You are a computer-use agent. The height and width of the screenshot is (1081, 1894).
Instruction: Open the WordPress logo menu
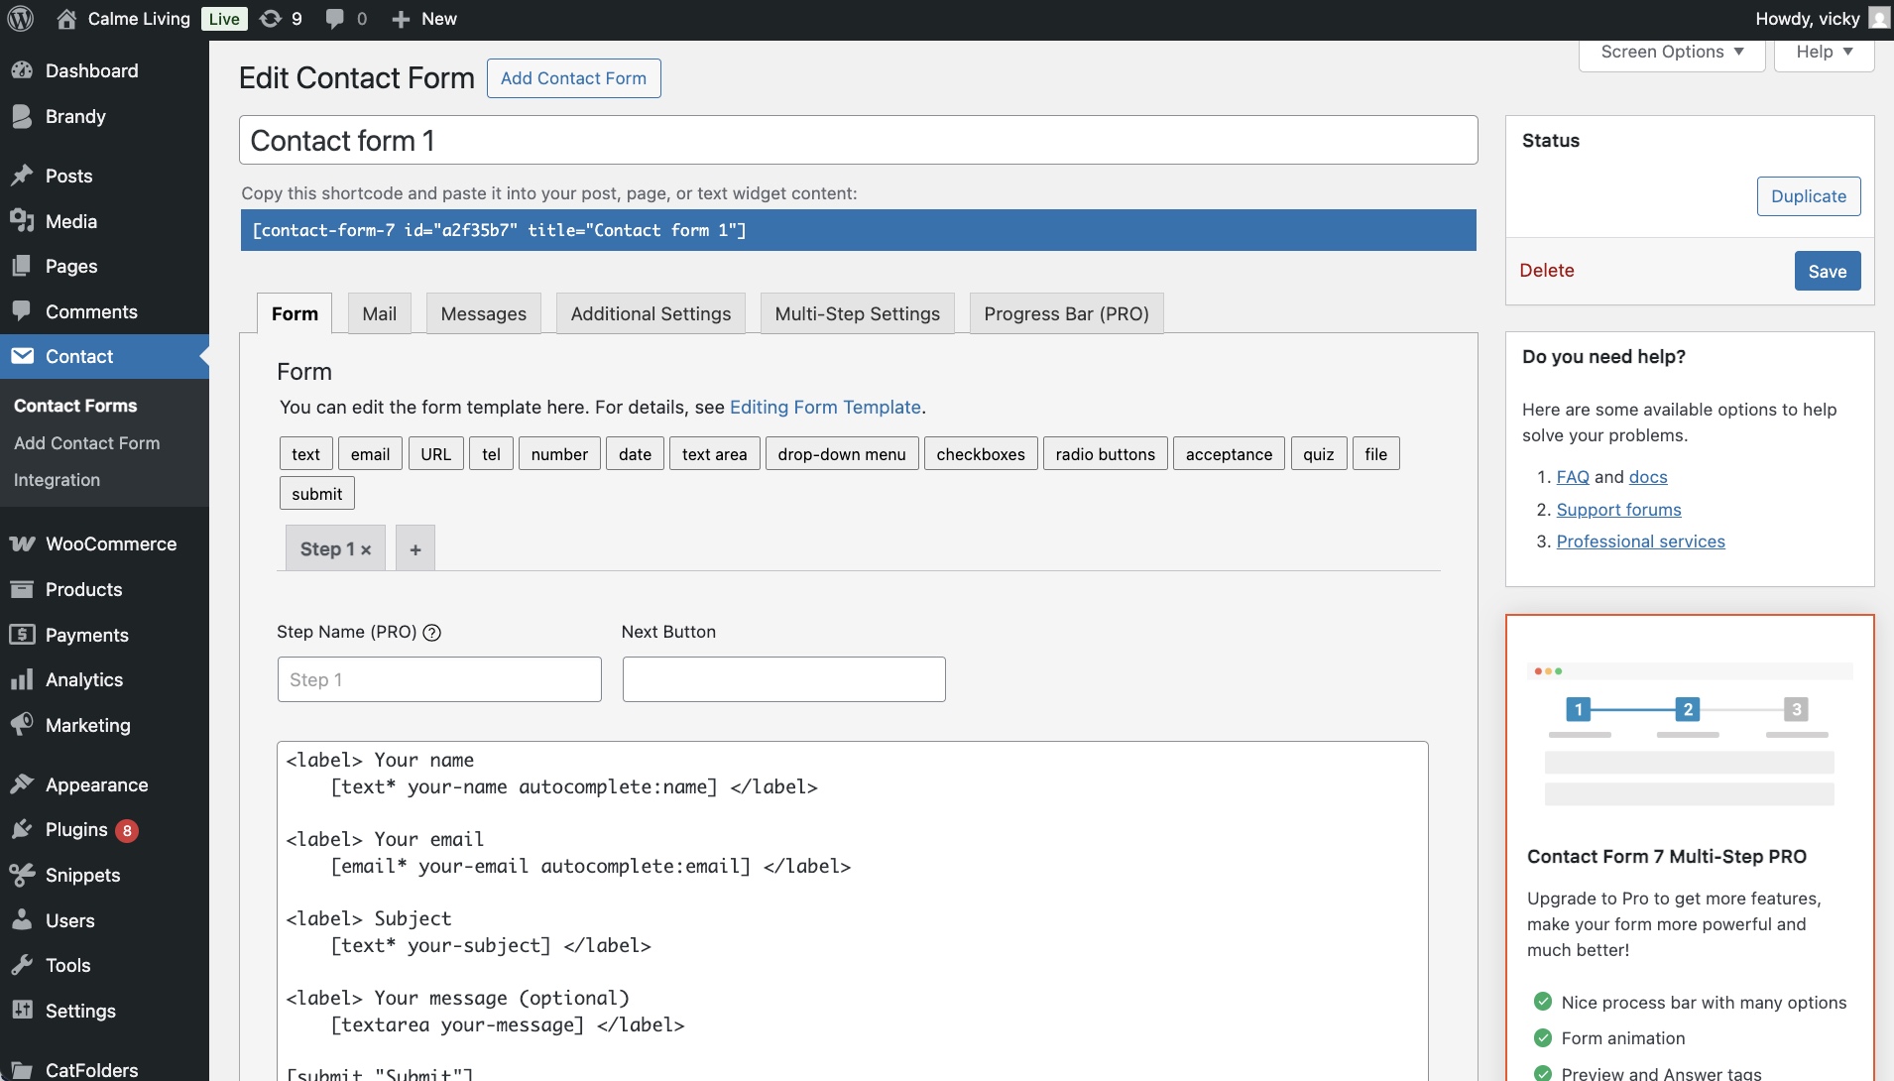coord(21,19)
